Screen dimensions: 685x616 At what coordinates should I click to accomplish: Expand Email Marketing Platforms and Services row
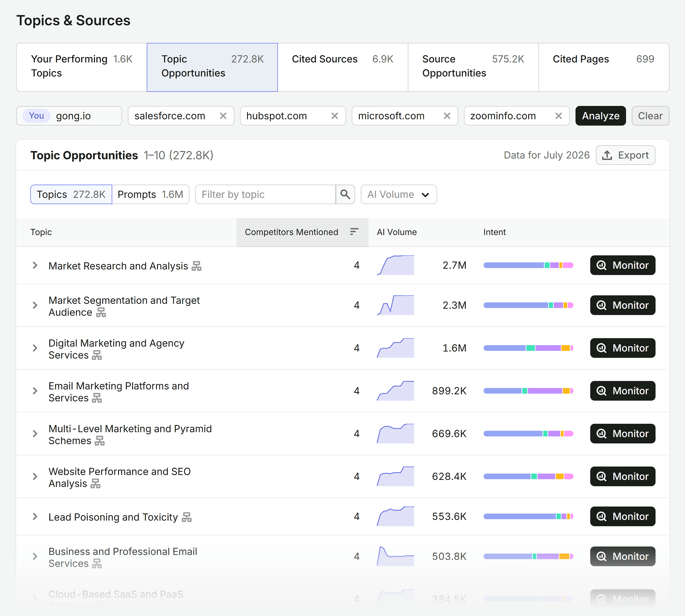(x=35, y=391)
